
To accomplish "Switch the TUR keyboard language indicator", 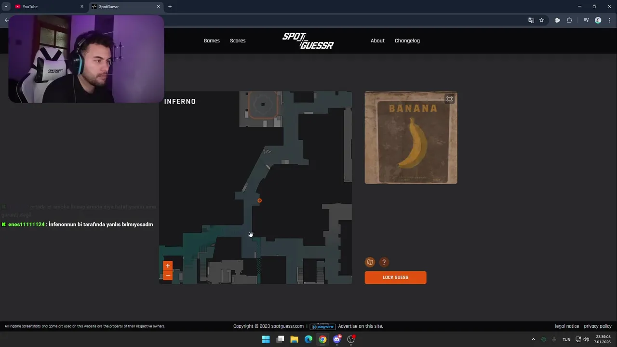I will click(566, 339).
